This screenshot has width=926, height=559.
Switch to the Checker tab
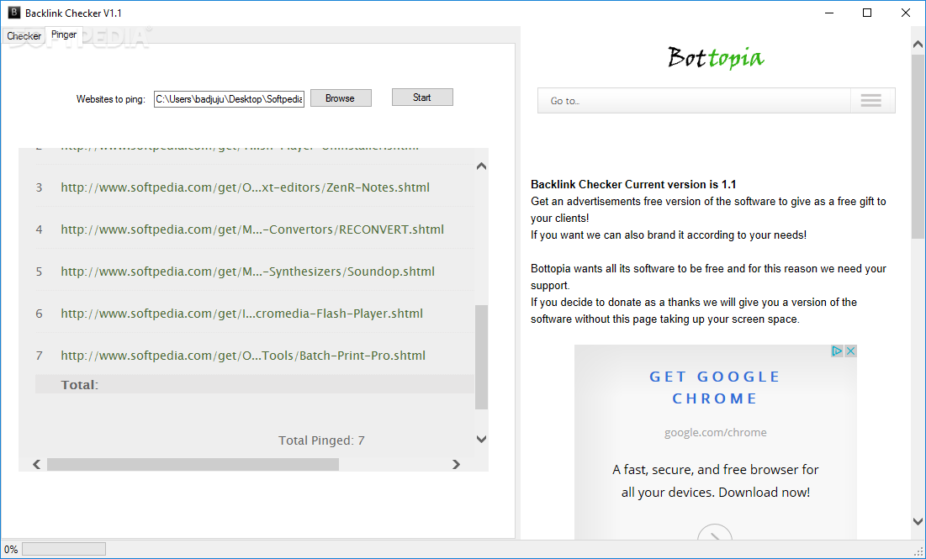coord(24,36)
